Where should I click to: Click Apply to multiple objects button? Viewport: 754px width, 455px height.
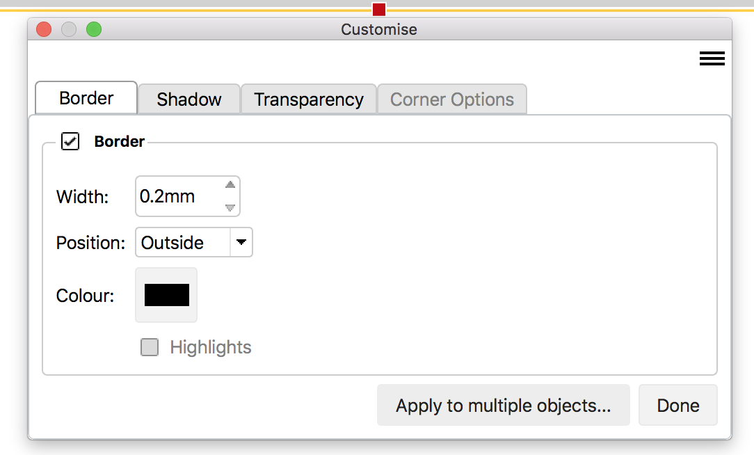point(503,405)
